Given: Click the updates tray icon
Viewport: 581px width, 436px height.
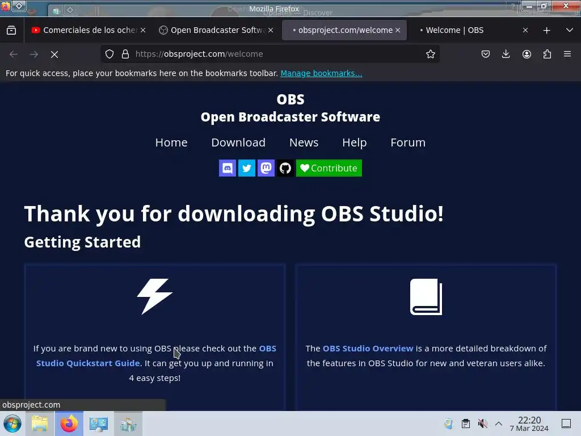Looking at the screenshot, I should click(x=448, y=424).
